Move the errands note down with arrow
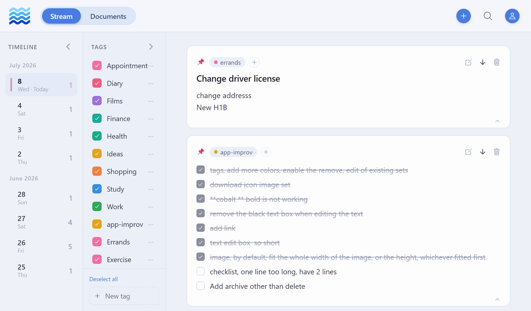The image size is (531, 311). click(483, 62)
